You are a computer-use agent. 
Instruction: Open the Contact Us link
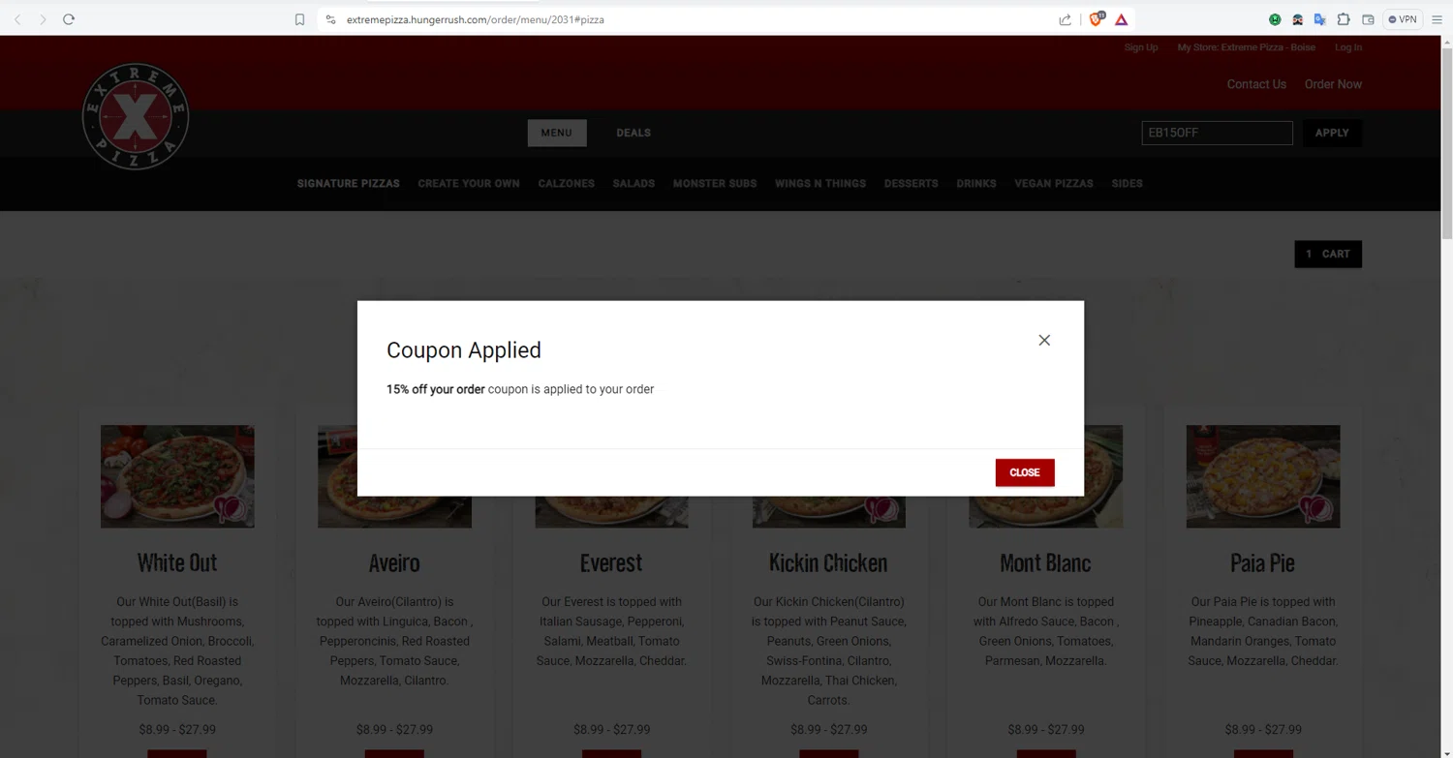pyautogui.click(x=1256, y=84)
